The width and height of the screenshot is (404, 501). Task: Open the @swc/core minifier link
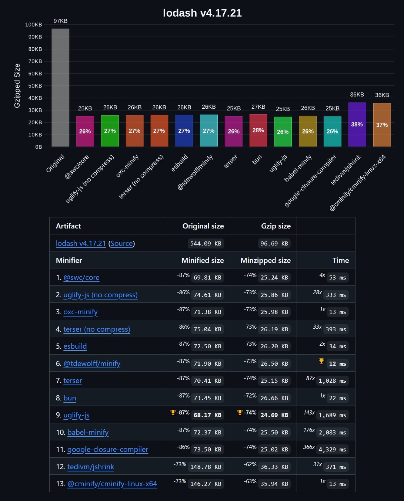point(81,277)
